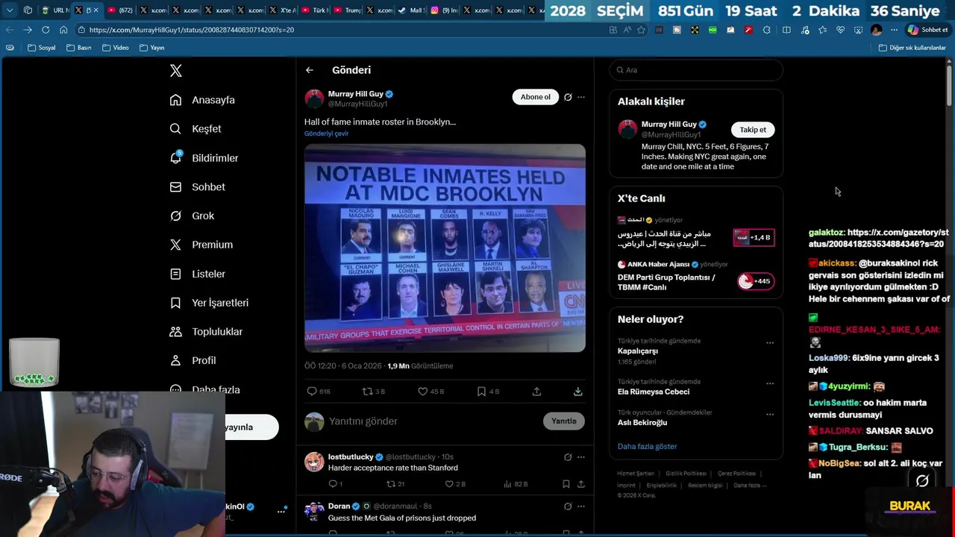Click the Sohbet et Copilot button
This screenshot has width=955, height=537.
(x=927, y=30)
